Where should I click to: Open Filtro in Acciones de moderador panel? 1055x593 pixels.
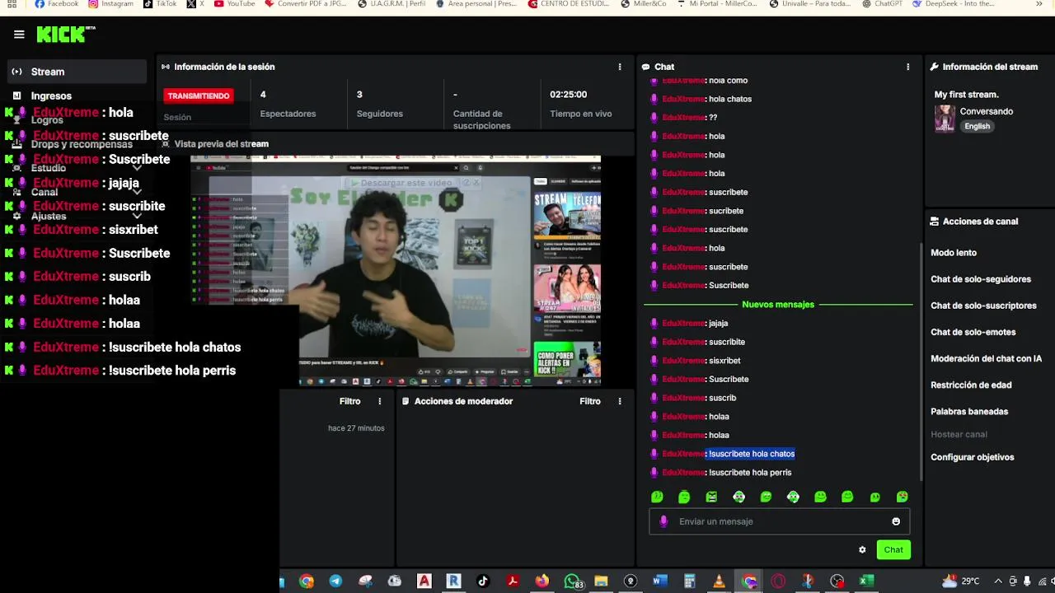(590, 401)
